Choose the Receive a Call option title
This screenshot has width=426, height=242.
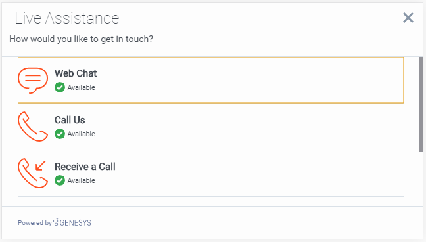click(85, 167)
